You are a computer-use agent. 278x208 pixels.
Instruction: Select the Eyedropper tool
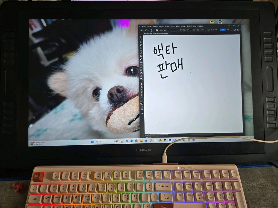click(x=141, y=53)
